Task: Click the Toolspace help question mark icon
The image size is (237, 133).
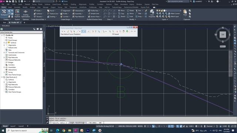Action: tap(41, 29)
